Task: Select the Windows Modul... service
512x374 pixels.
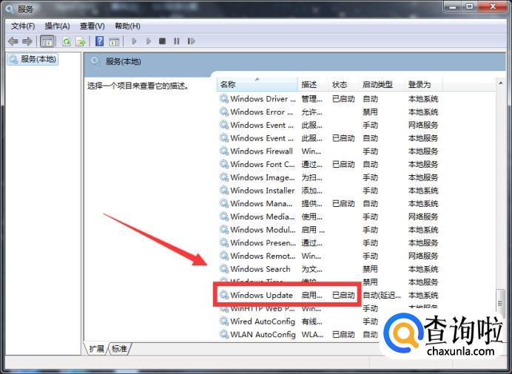Action: click(x=329, y=230)
